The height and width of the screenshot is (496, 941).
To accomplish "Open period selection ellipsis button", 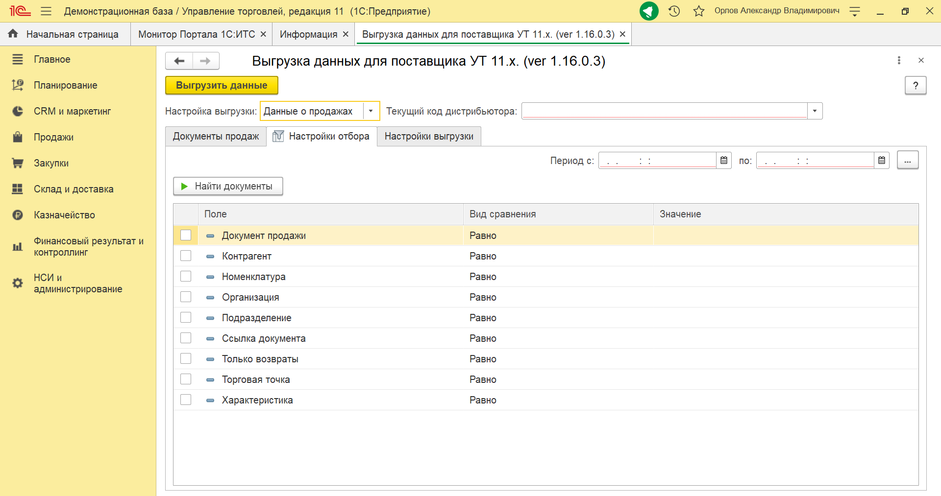I will pyautogui.click(x=908, y=160).
